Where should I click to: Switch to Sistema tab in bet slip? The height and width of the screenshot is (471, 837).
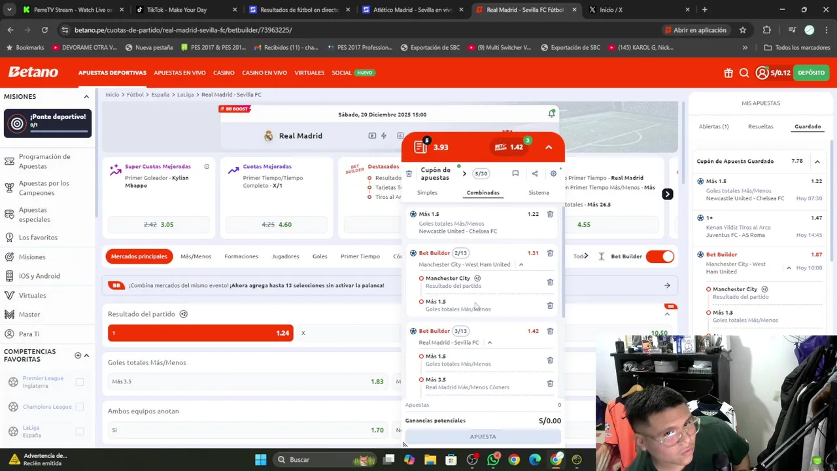coord(539,193)
